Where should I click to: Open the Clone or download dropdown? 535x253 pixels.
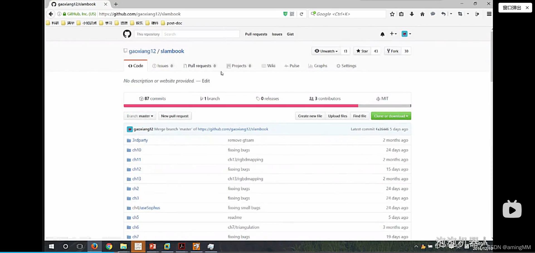click(x=391, y=116)
